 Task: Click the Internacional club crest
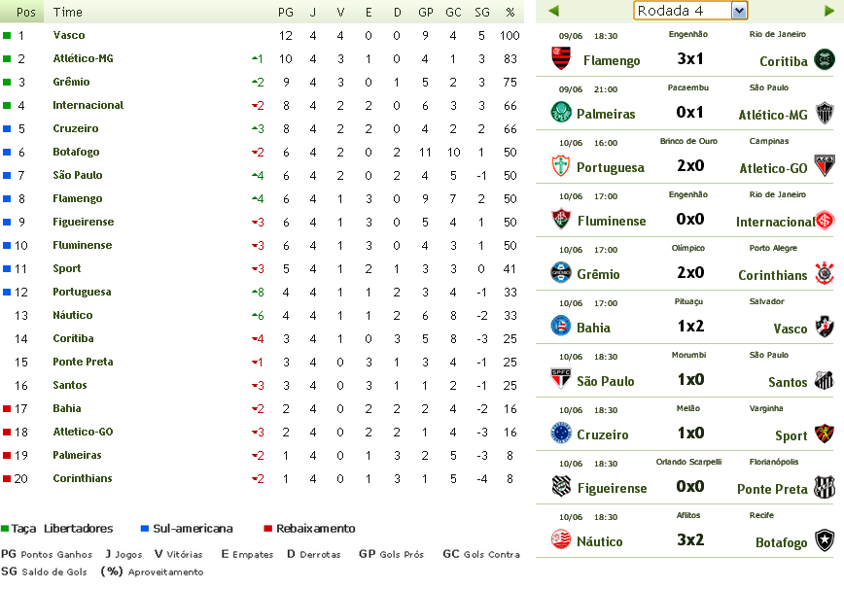pos(826,220)
